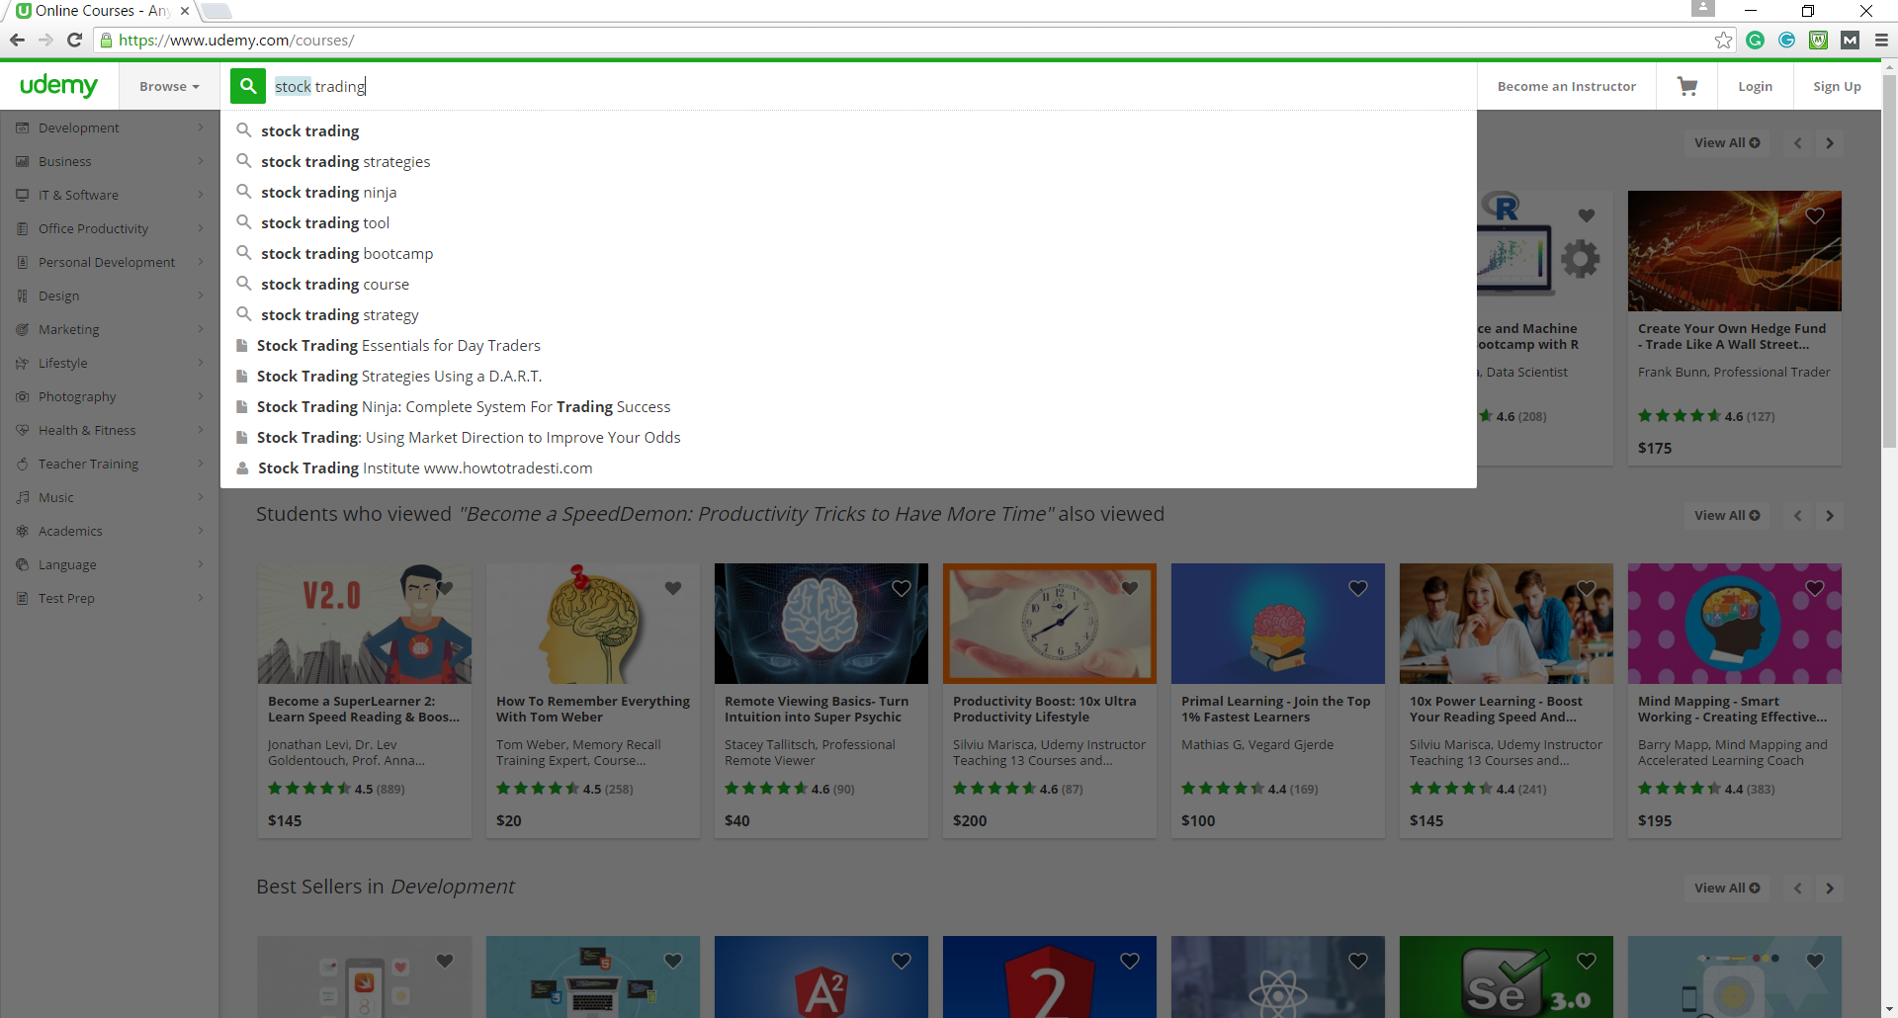Bookmark the page with the star icon

pos(1723,40)
